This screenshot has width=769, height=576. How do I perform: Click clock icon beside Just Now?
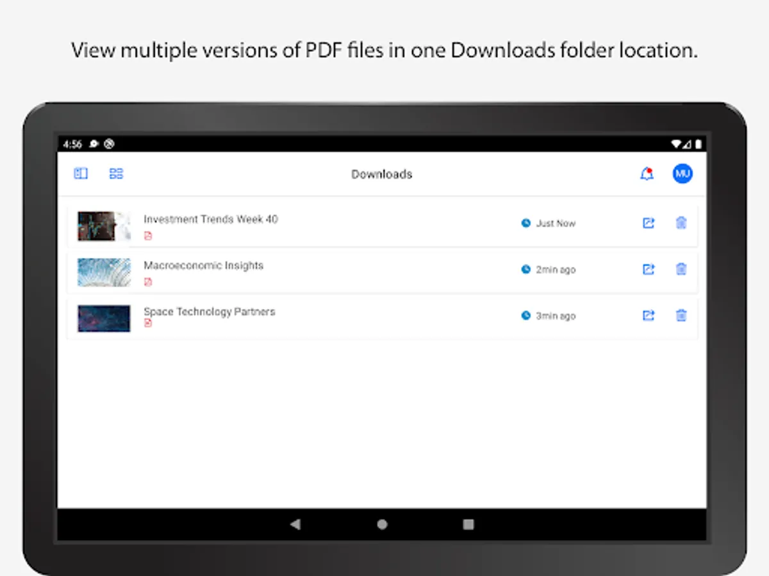click(x=526, y=223)
